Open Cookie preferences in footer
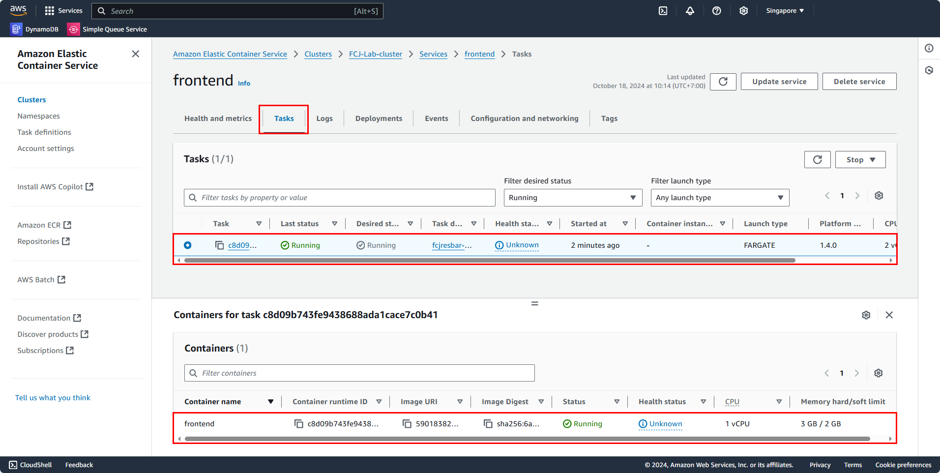Viewport: 940px width, 473px height. coord(903,465)
